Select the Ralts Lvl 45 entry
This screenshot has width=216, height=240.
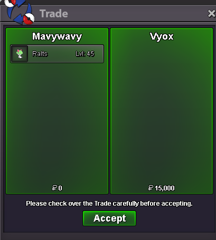pyautogui.click(x=57, y=54)
